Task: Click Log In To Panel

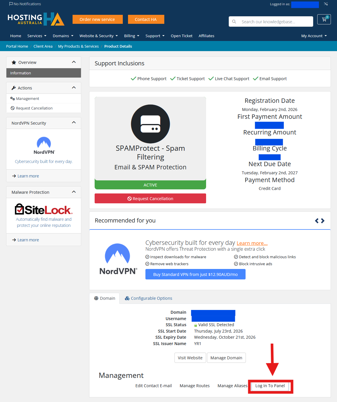Action: tap(270, 386)
